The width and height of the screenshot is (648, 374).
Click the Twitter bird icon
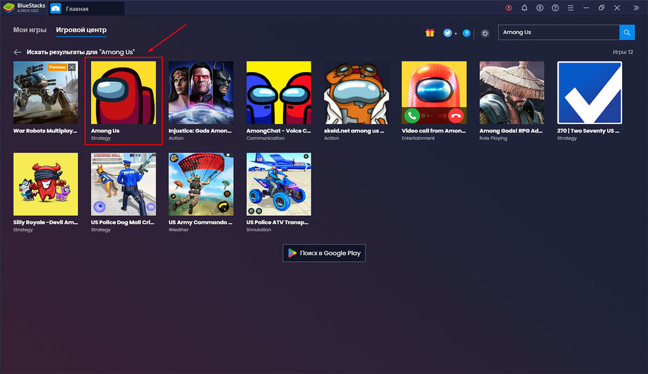click(x=447, y=33)
